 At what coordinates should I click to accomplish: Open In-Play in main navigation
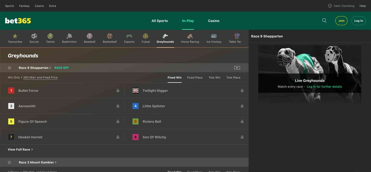pos(188,21)
